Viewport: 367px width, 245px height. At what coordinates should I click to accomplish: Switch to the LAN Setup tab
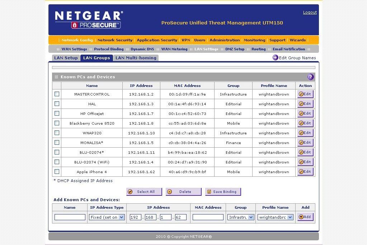(66, 58)
